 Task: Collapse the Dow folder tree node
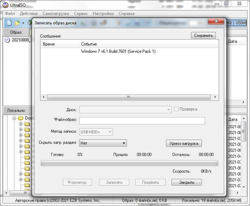tap(14, 118)
